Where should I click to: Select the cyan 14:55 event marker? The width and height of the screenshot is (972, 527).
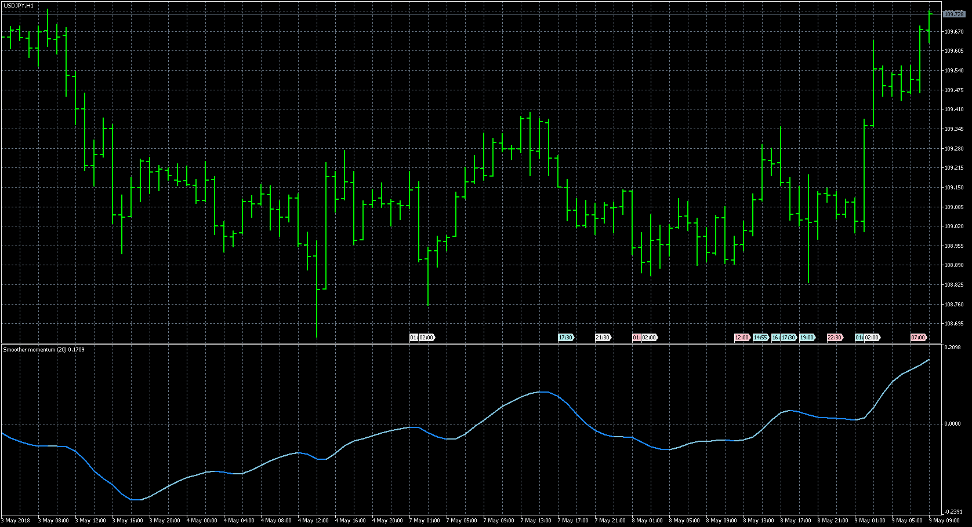click(760, 338)
